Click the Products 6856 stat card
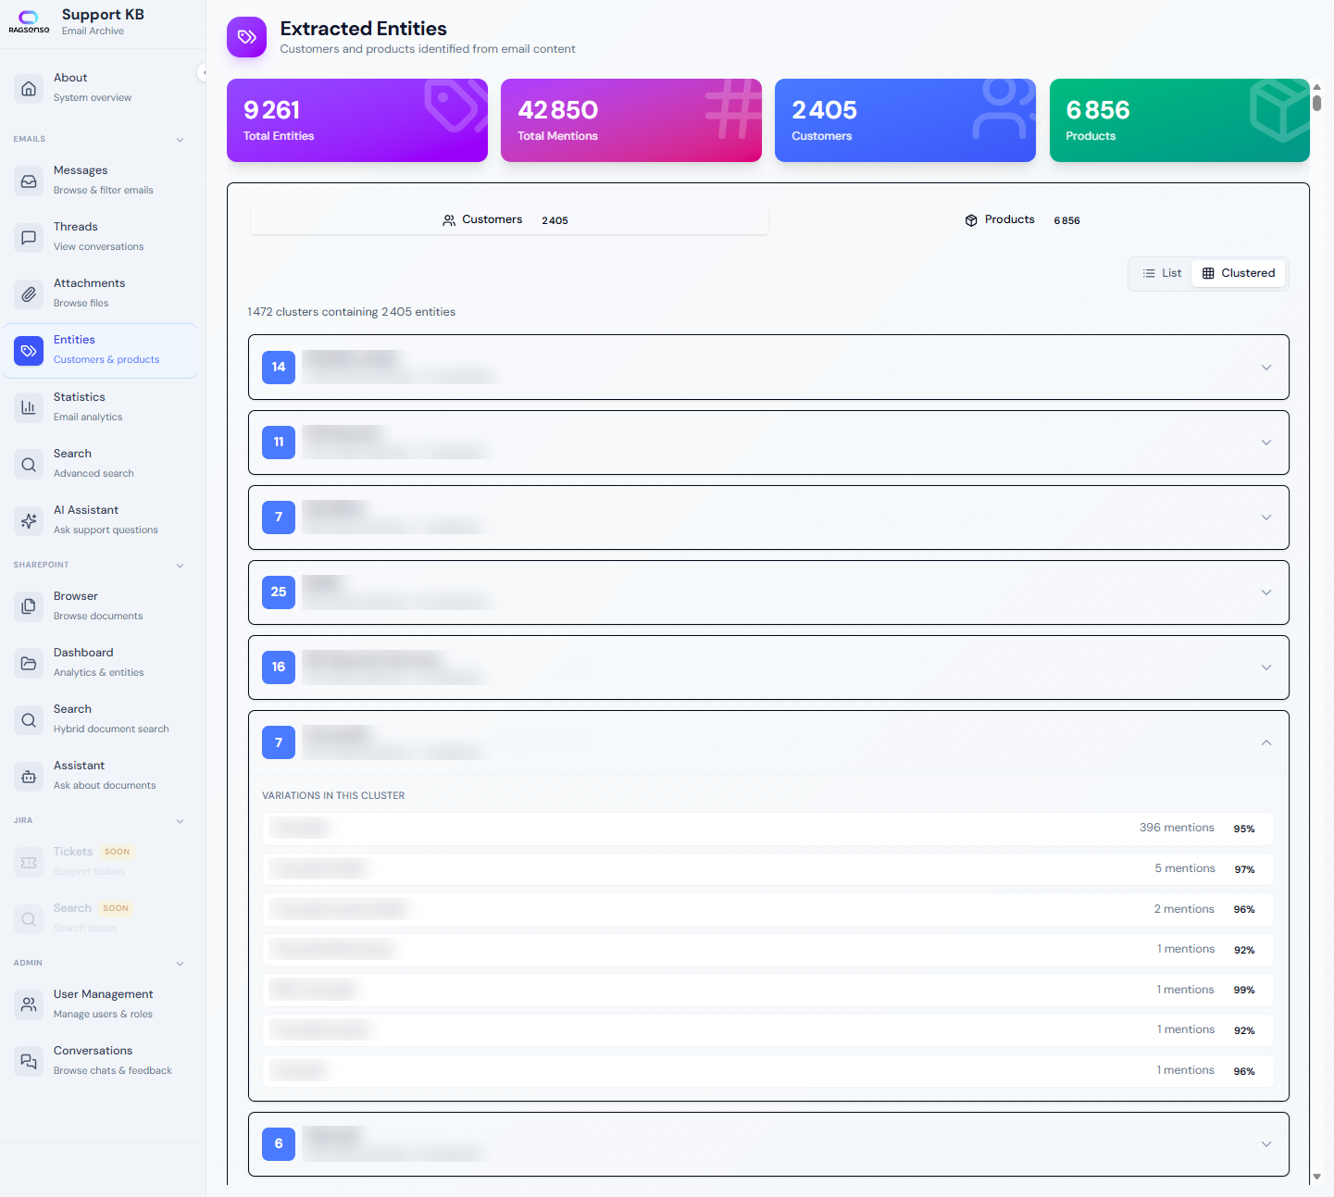The height and width of the screenshot is (1197, 1334). coord(1179,120)
